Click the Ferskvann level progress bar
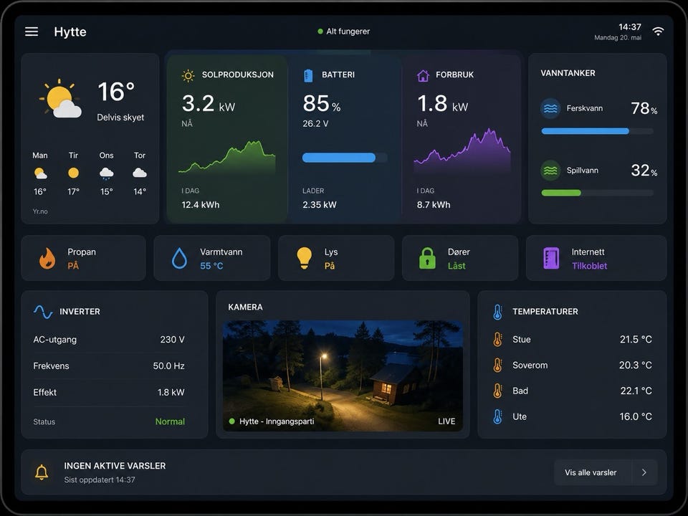This screenshot has height=516, width=688. click(597, 131)
